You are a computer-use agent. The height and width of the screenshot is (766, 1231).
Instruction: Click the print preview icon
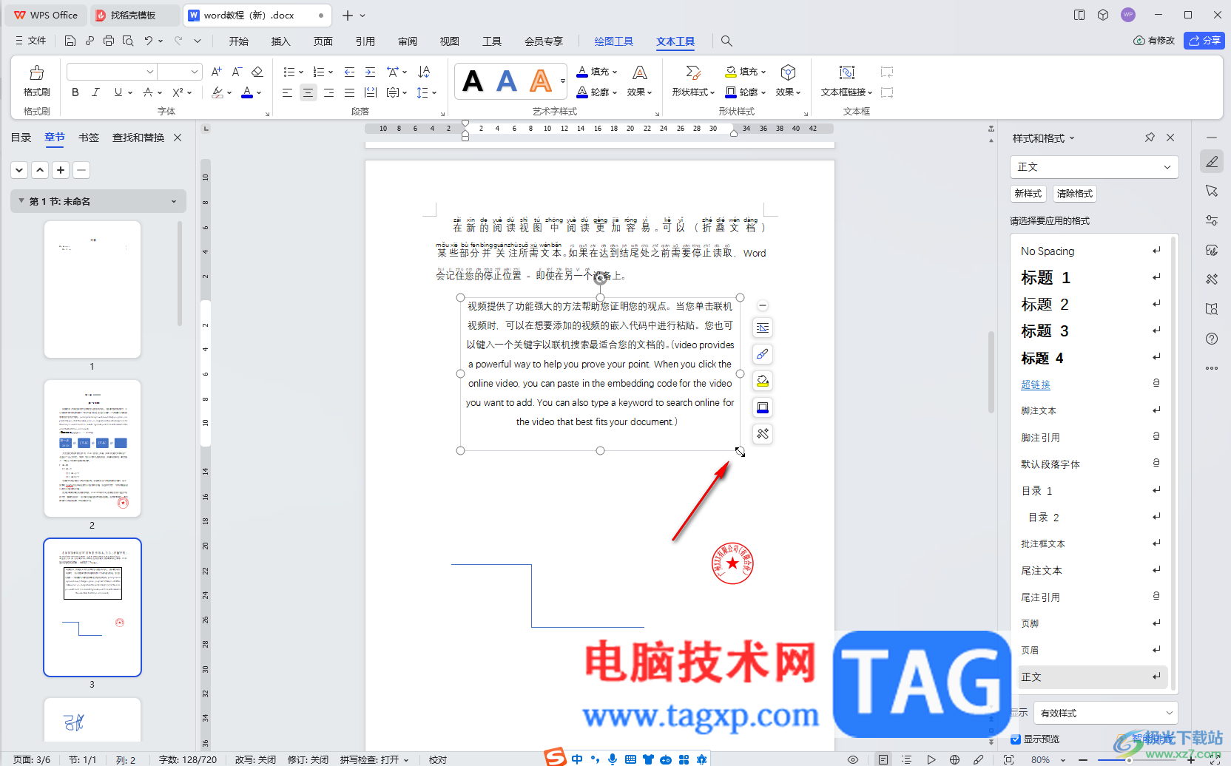pyautogui.click(x=128, y=41)
